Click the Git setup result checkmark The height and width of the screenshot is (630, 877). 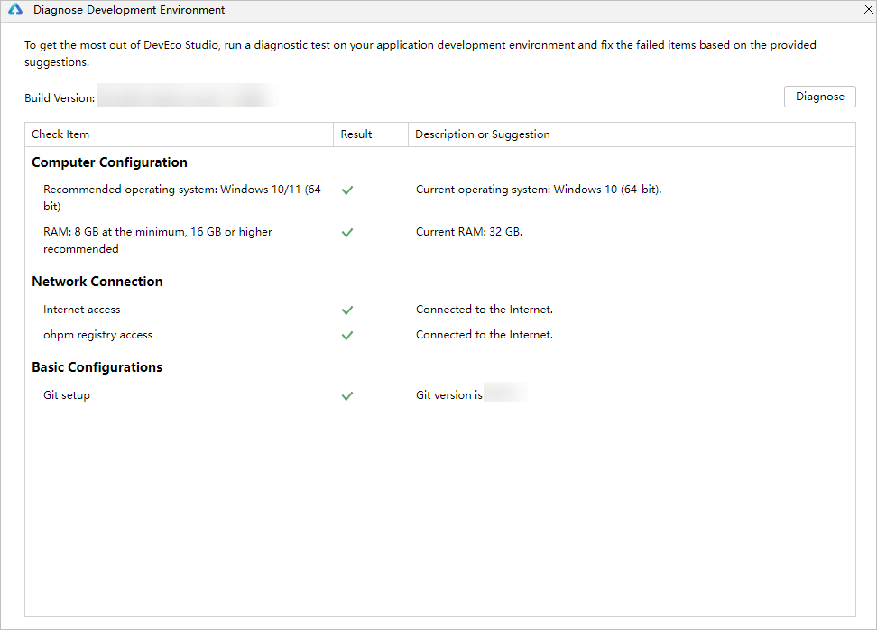coord(347,396)
